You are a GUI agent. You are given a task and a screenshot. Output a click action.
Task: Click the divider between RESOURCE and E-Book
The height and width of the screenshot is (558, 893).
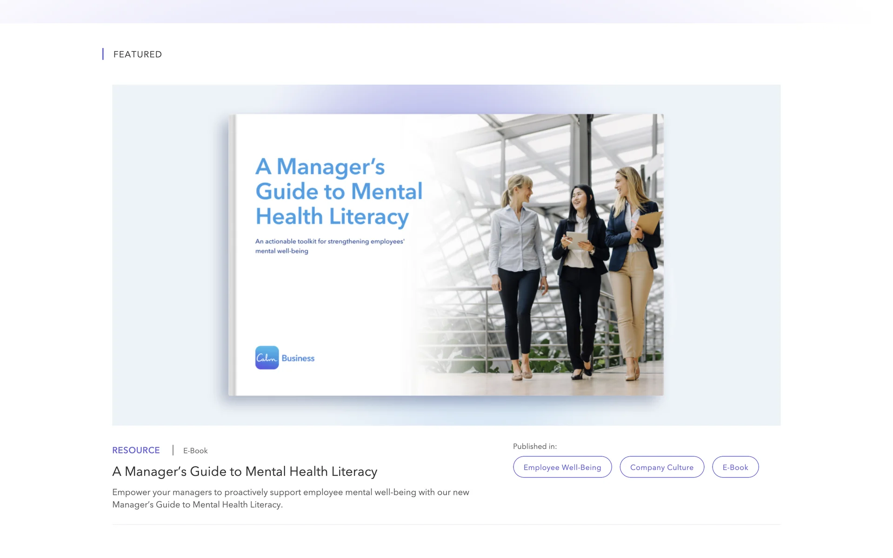coord(173,450)
